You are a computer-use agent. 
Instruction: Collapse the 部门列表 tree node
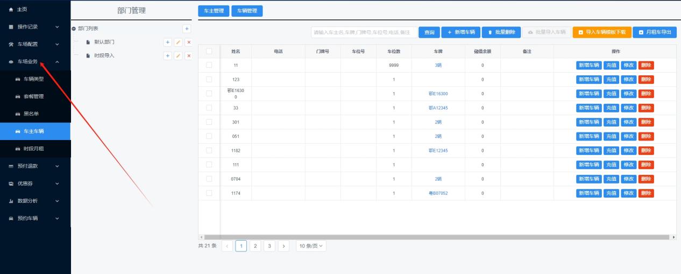tap(74, 29)
